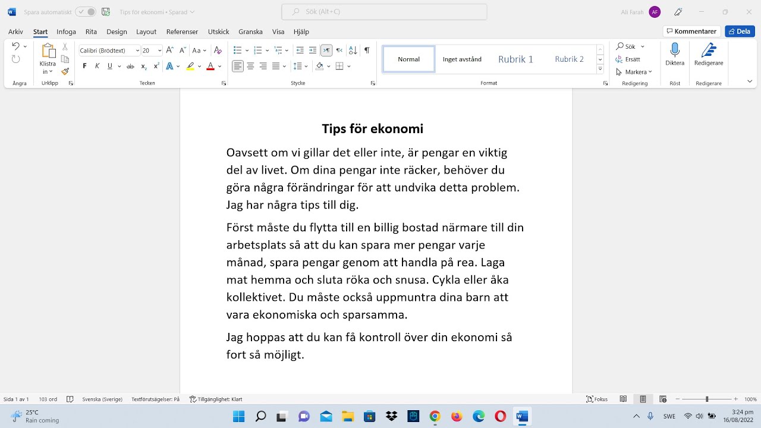Screen dimensions: 761x428
Task: Open Google Chrome from the taskbar
Action: click(435, 416)
